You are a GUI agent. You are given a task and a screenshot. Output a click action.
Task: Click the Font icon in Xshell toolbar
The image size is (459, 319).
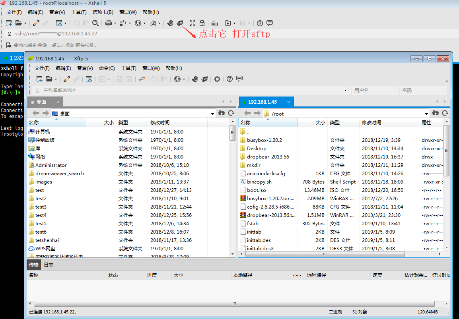[153, 23]
